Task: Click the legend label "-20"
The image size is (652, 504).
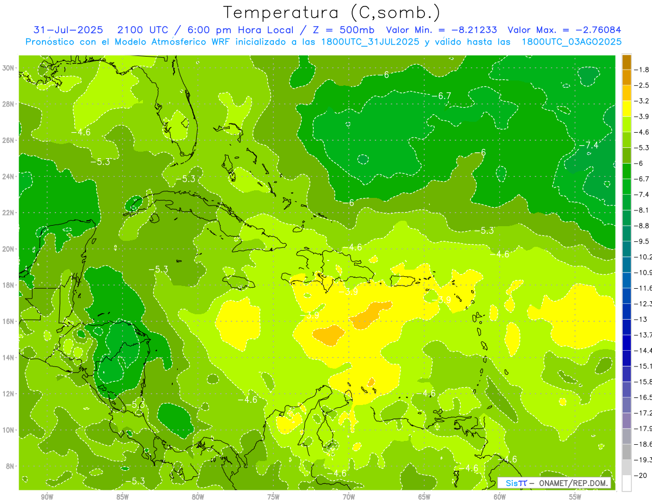Action: tap(641, 476)
